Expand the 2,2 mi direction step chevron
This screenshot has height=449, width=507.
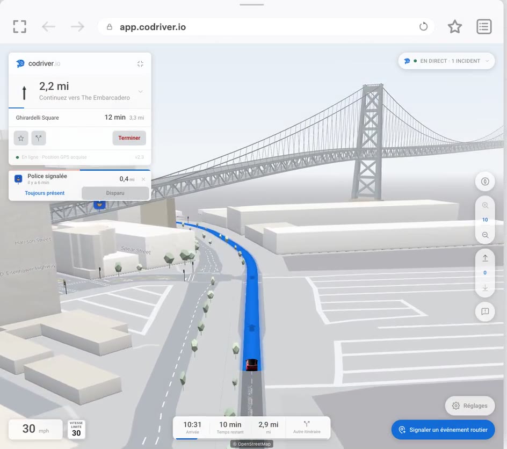tap(140, 91)
